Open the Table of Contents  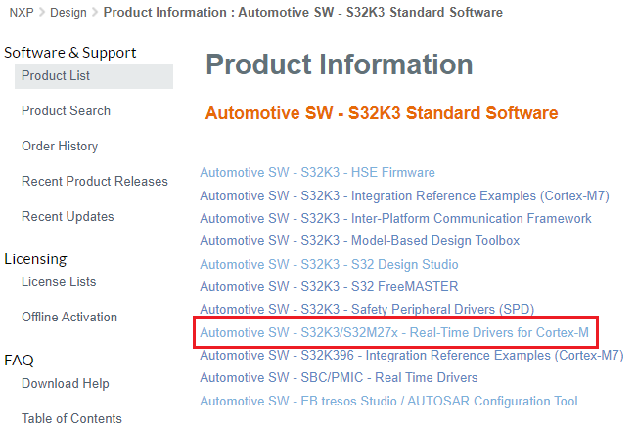coord(71,419)
